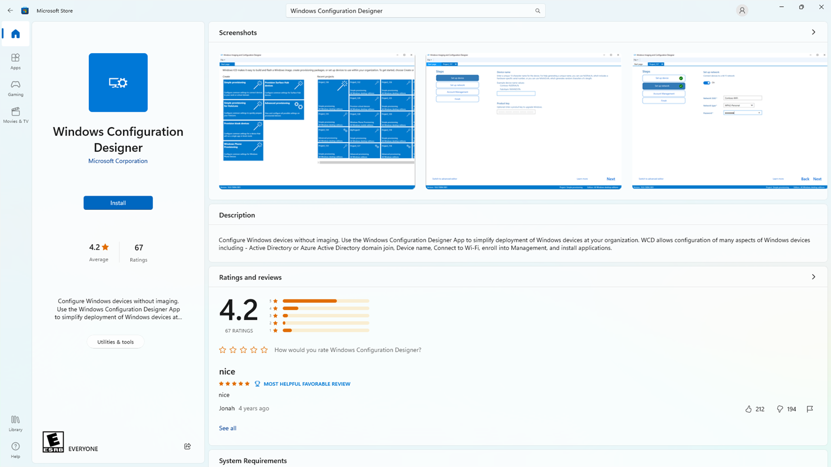Go back using the back arrow
The image size is (831, 467).
tap(10, 11)
